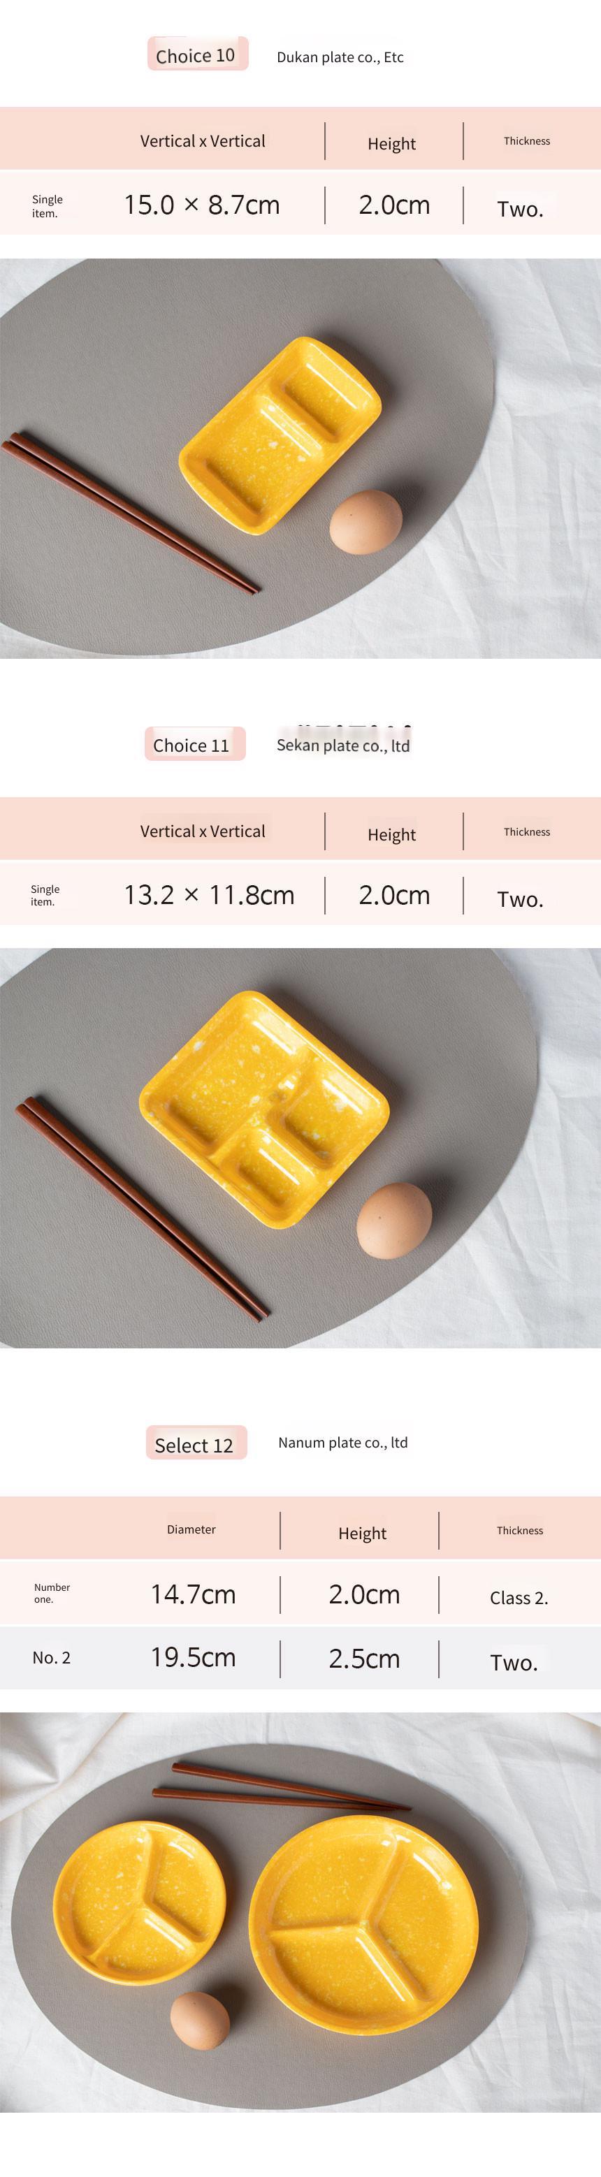The width and height of the screenshot is (601, 2177).
Task: Click the Class 2. thickness value
Action: (x=519, y=1597)
